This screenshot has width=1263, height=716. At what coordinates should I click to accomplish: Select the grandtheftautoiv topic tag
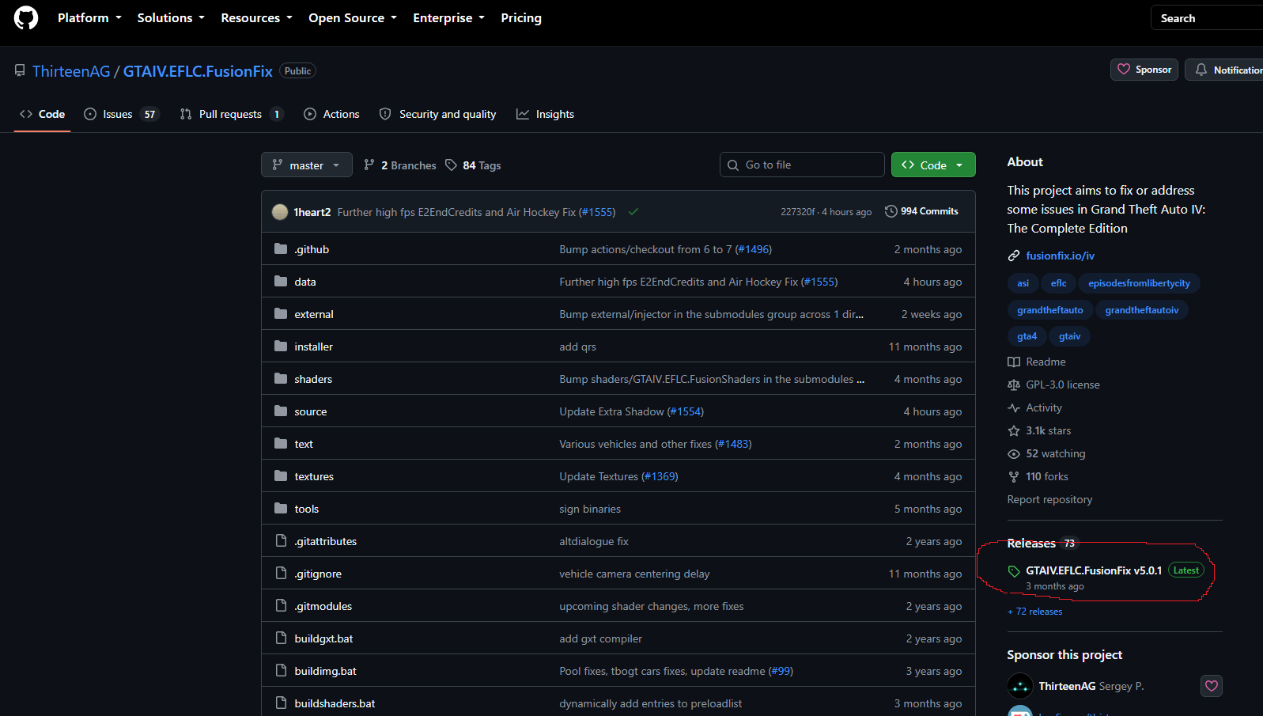(x=1141, y=309)
